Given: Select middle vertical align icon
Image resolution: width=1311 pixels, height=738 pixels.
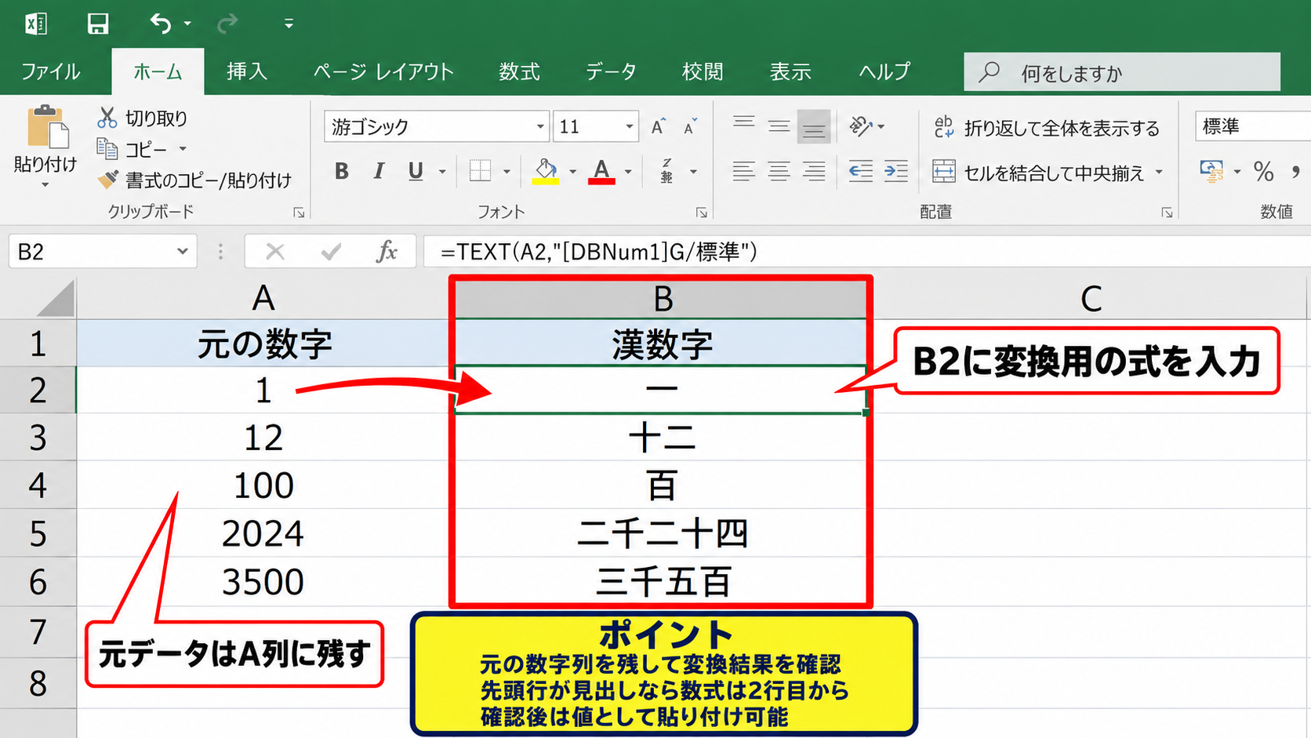Looking at the screenshot, I should tap(779, 125).
